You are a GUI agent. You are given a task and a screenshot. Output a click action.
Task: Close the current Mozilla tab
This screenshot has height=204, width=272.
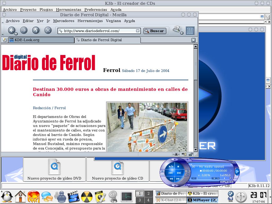pos(193,40)
